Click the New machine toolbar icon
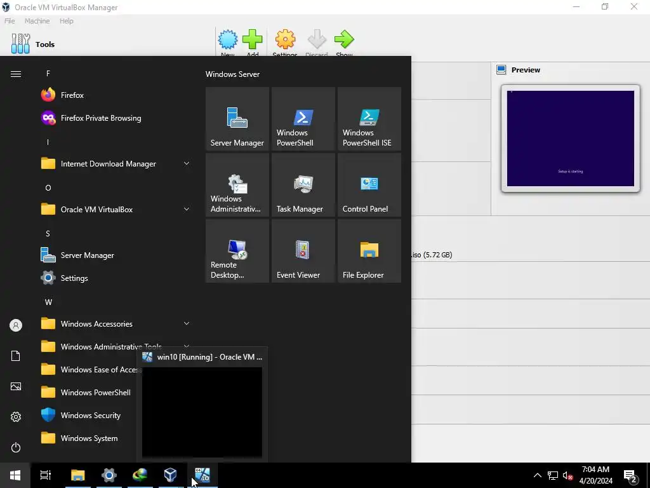 pyautogui.click(x=228, y=39)
